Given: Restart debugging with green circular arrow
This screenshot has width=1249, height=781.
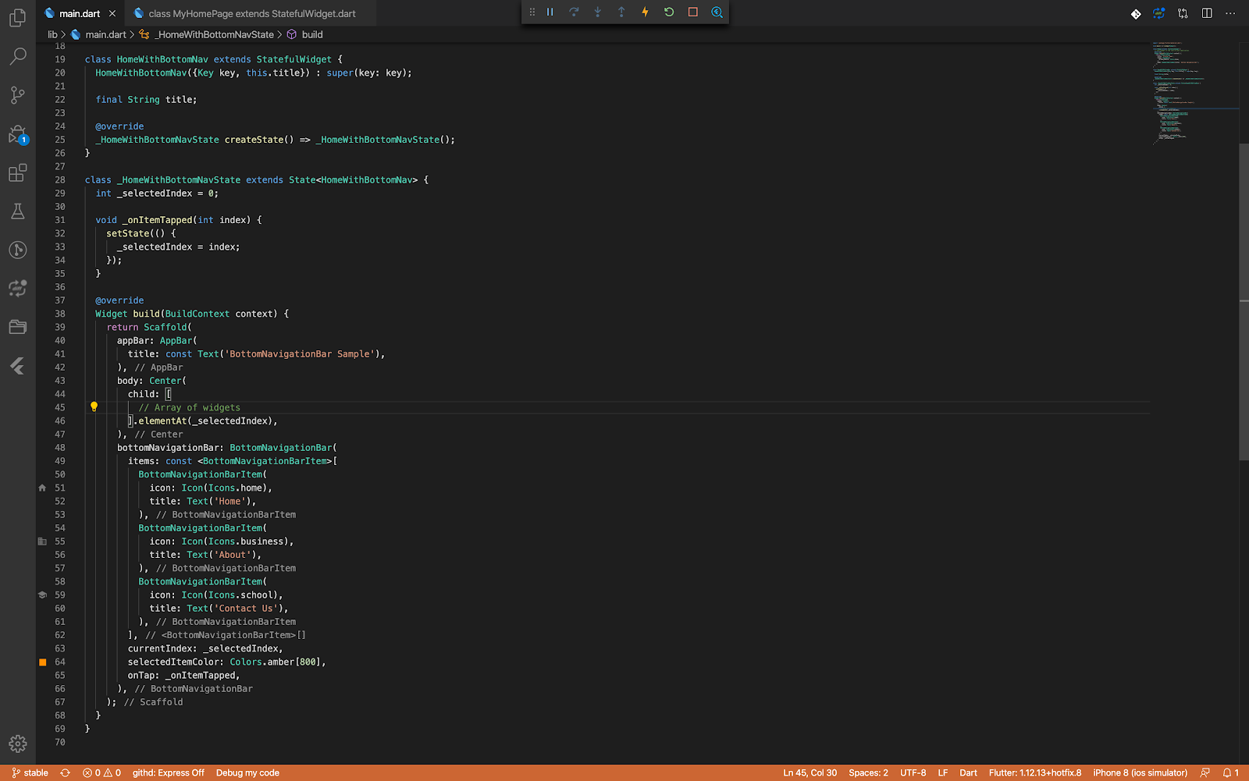Looking at the screenshot, I should tap(669, 12).
